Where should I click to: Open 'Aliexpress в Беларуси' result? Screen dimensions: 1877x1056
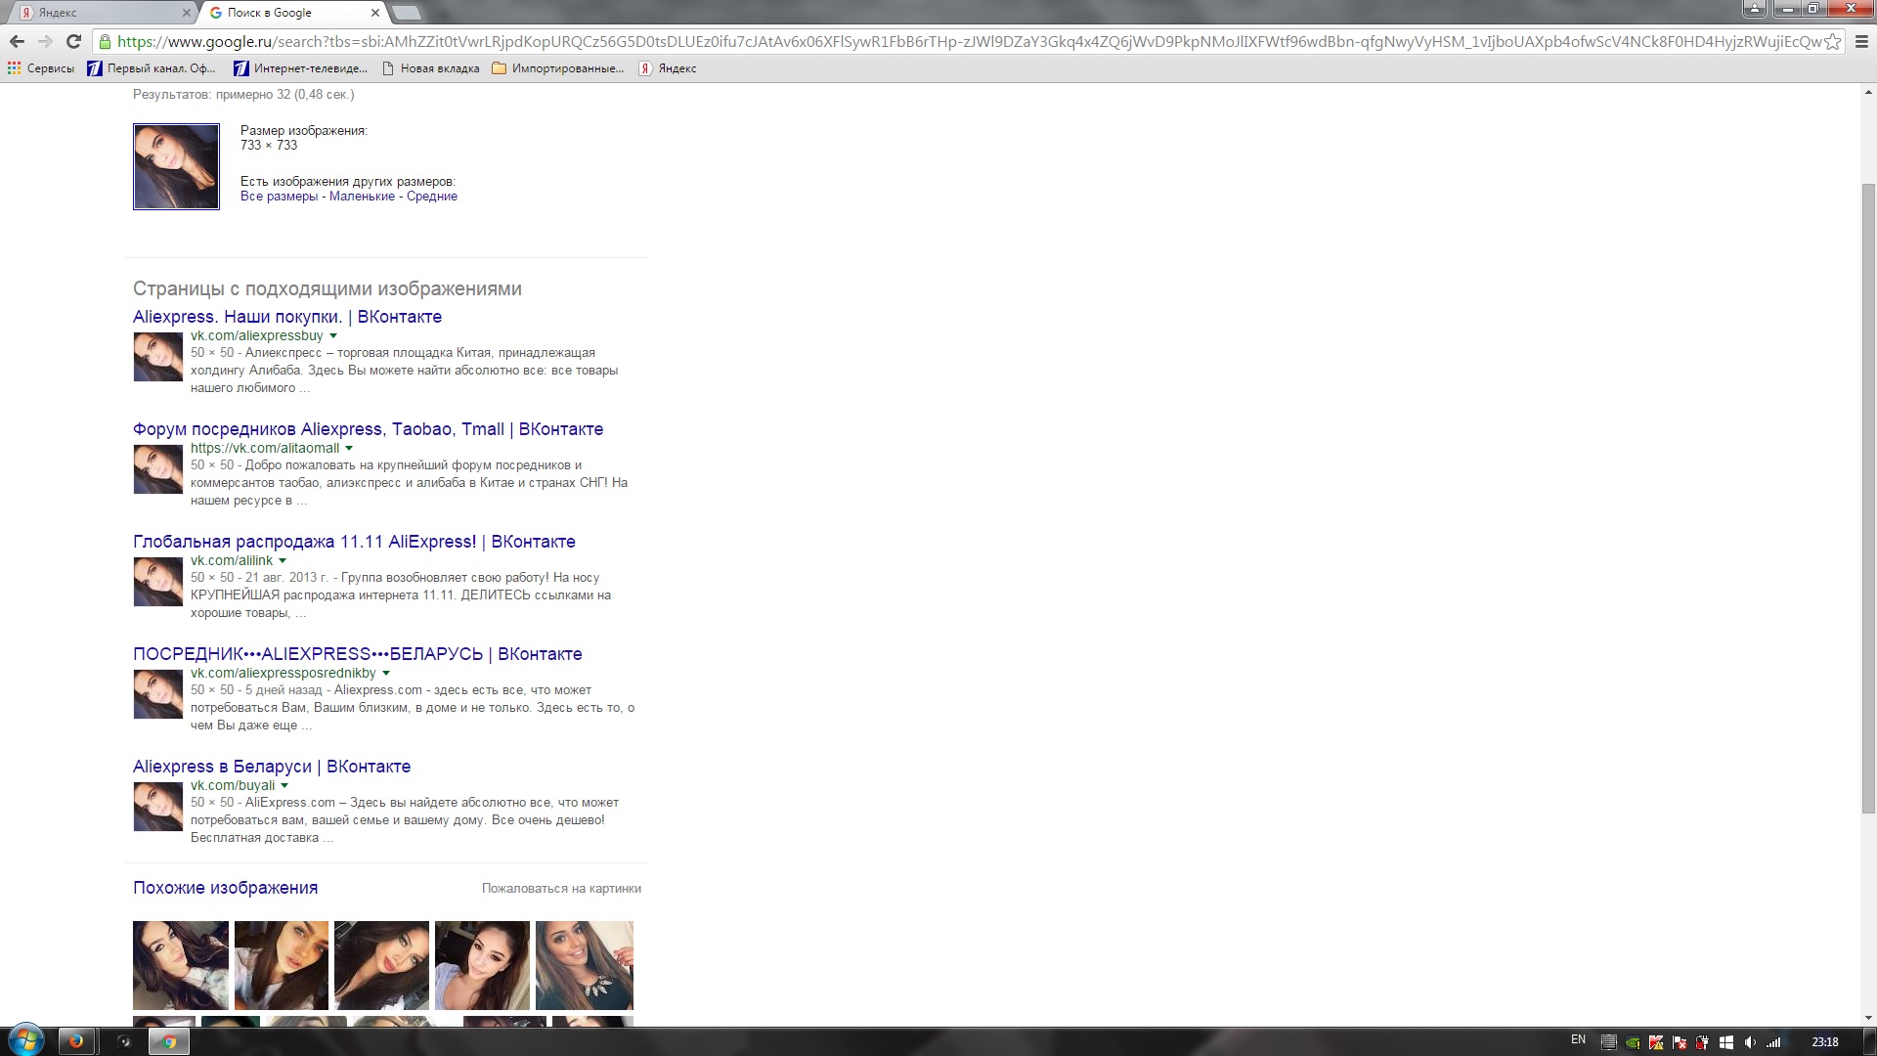point(272,767)
